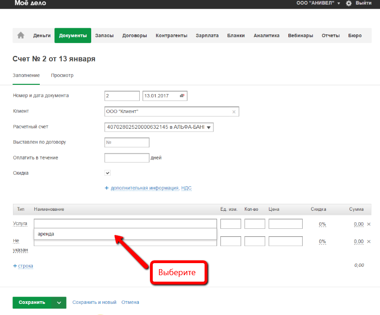Viewport: 380px width, 315px height.
Task: Edit the Не указан row 0% discount
Action: [x=322, y=242]
